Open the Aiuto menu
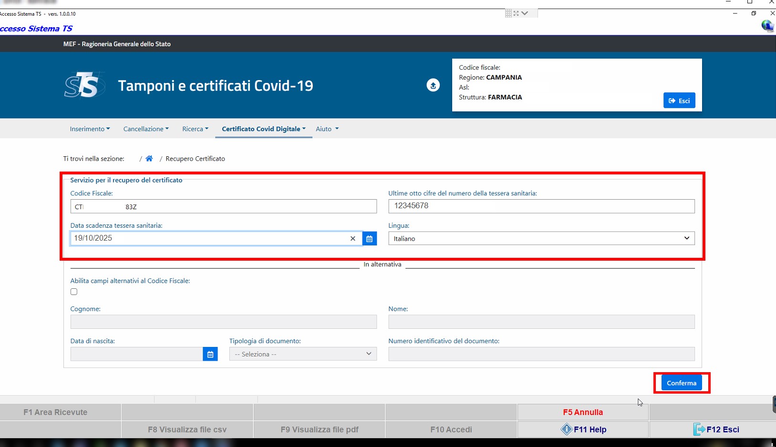Screen dimensions: 776x447 pos(327,129)
